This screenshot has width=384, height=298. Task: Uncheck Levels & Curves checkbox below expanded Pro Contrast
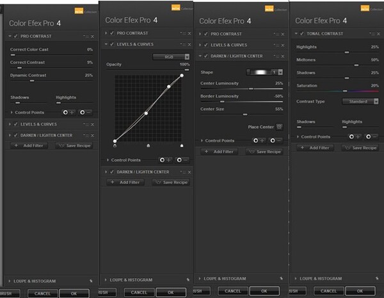[x=15, y=124]
